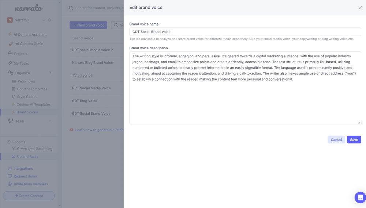The image size is (366, 208).
Task: Open the chat support bubble icon
Action: (360, 197)
